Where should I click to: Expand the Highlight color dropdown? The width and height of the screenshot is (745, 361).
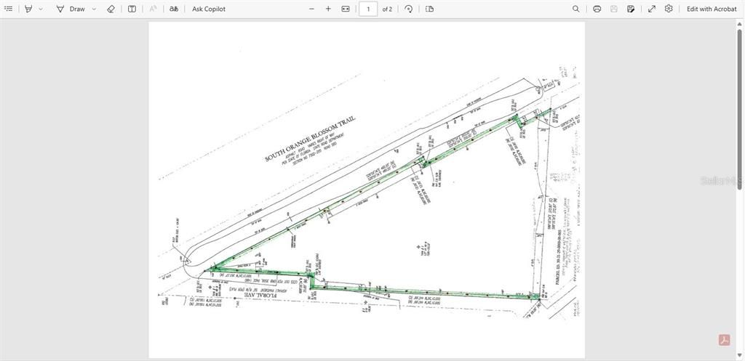point(41,9)
